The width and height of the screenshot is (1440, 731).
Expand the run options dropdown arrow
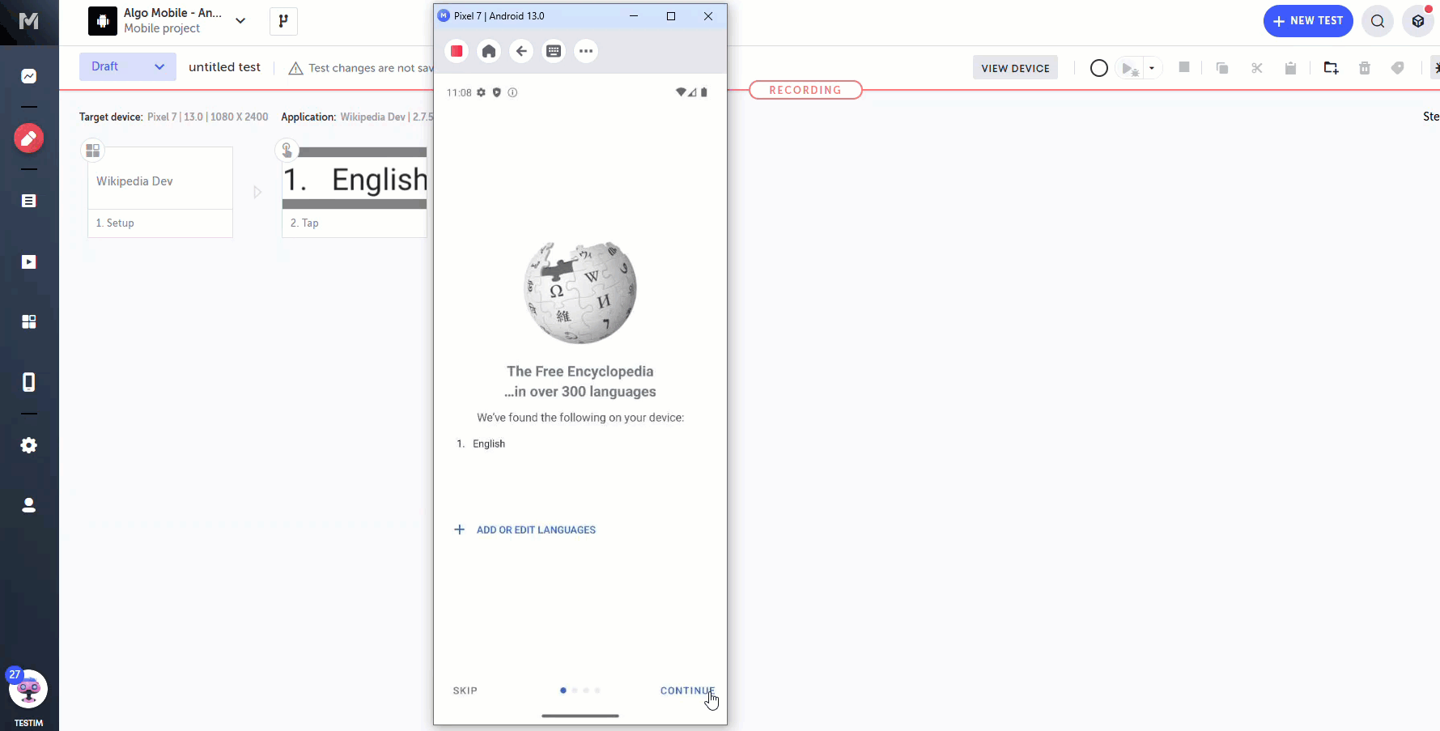pos(1152,68)
